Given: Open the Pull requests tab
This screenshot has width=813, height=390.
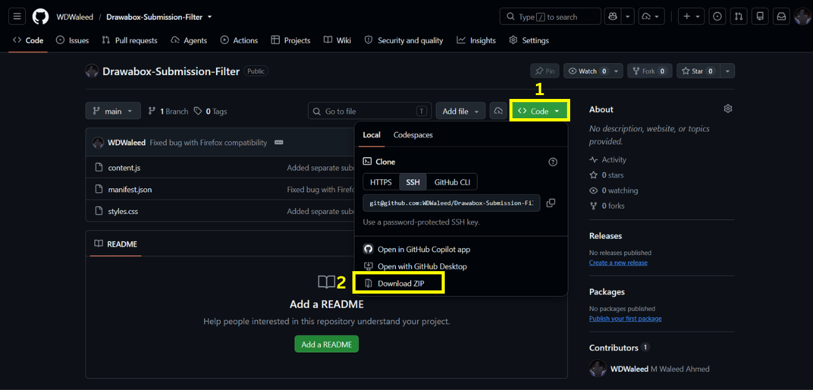Looking at the screenshot, I should coord(130,40).
